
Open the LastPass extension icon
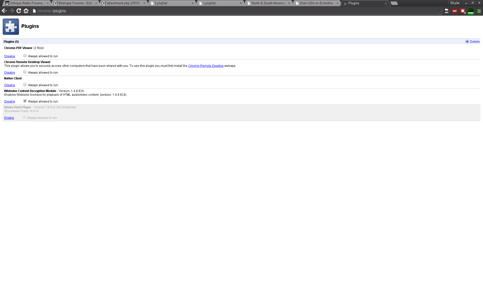point(463,11)
